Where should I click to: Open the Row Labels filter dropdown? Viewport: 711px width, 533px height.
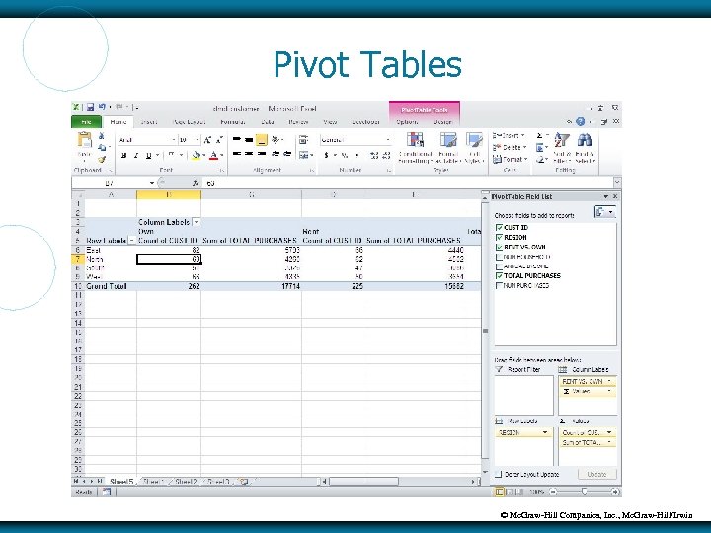pos(132,241)
